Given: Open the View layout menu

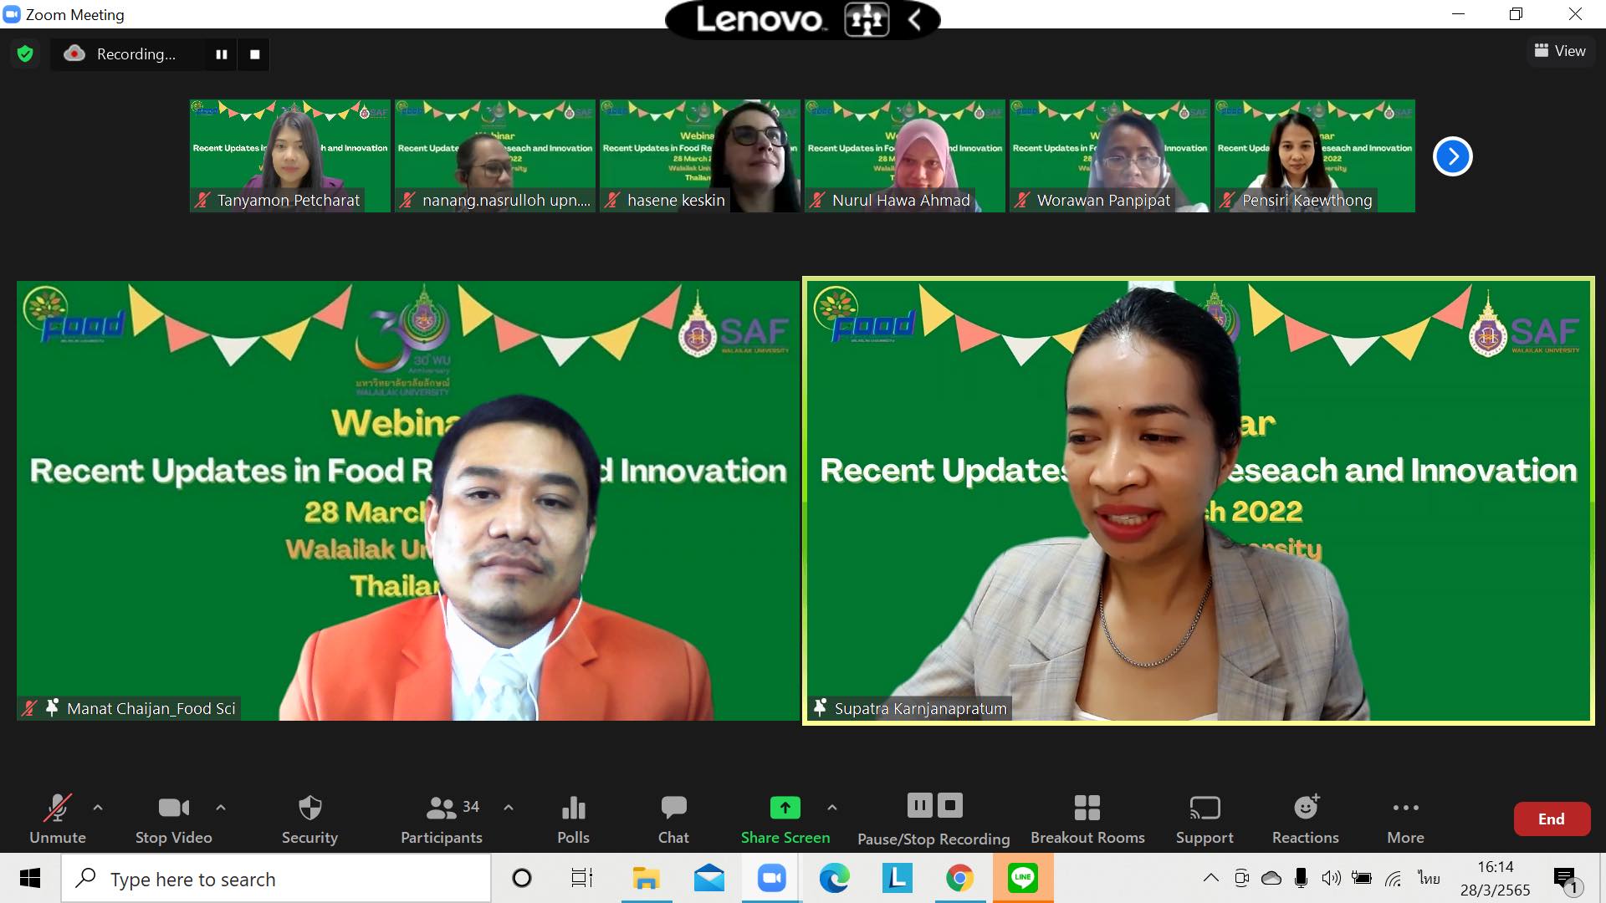Looking at the screenshot, I should (1560, 51).
